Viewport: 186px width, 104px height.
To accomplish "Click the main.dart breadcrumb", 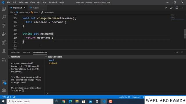I will (x=23, y=12).
